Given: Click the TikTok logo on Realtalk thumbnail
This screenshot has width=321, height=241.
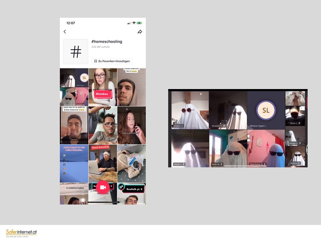Looking at the screenshot, I should coord(121,187).
